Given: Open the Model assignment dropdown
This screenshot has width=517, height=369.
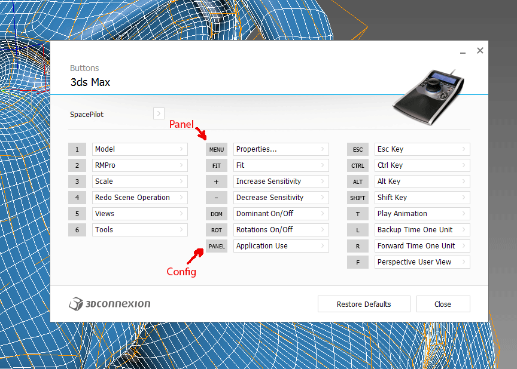Looking at the screenshot, I should pyautogui.click(x=140, y=149).
